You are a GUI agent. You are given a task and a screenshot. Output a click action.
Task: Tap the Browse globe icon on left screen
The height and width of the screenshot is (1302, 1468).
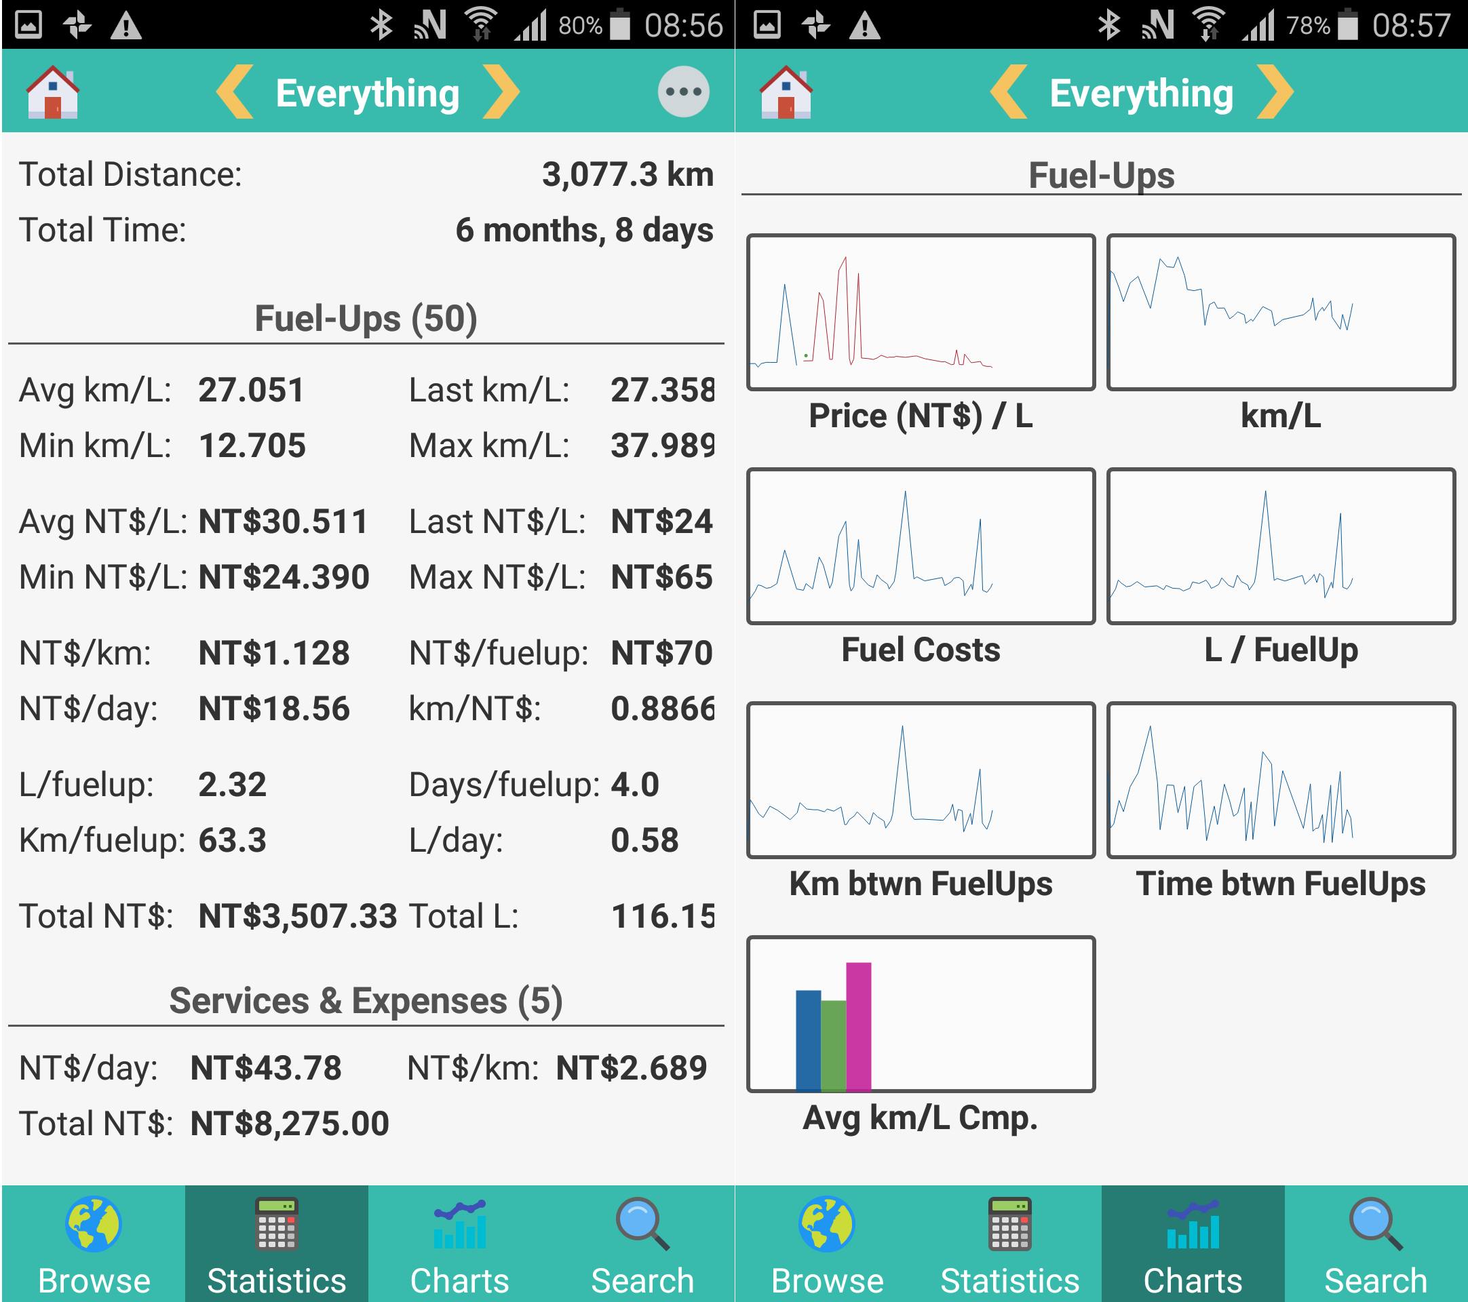point(94,1225)
